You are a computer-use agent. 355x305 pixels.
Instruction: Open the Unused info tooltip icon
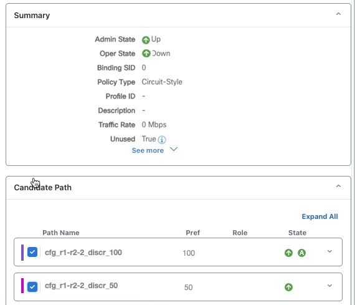pyautogui.click(x=162, y=140)
